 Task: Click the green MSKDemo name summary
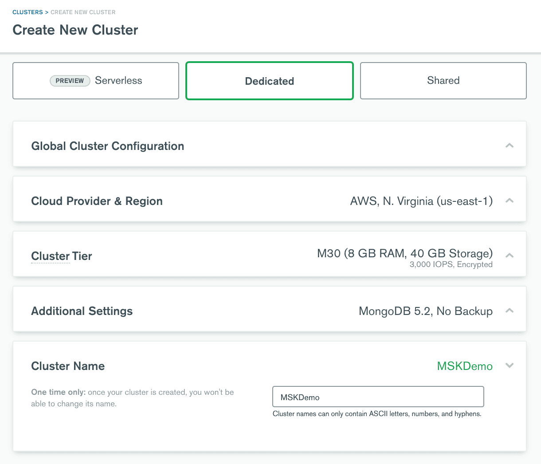(465, 366)
